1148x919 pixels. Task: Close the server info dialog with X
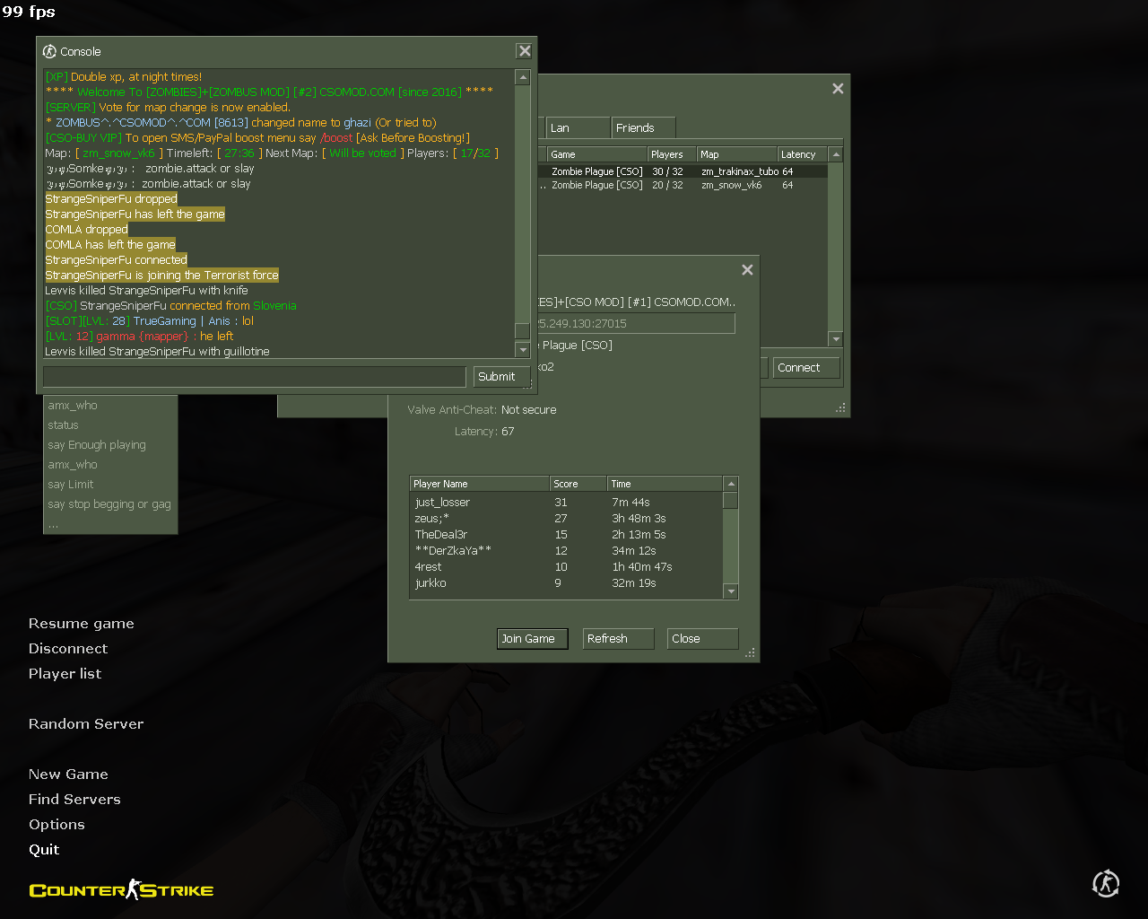point(747,270)
